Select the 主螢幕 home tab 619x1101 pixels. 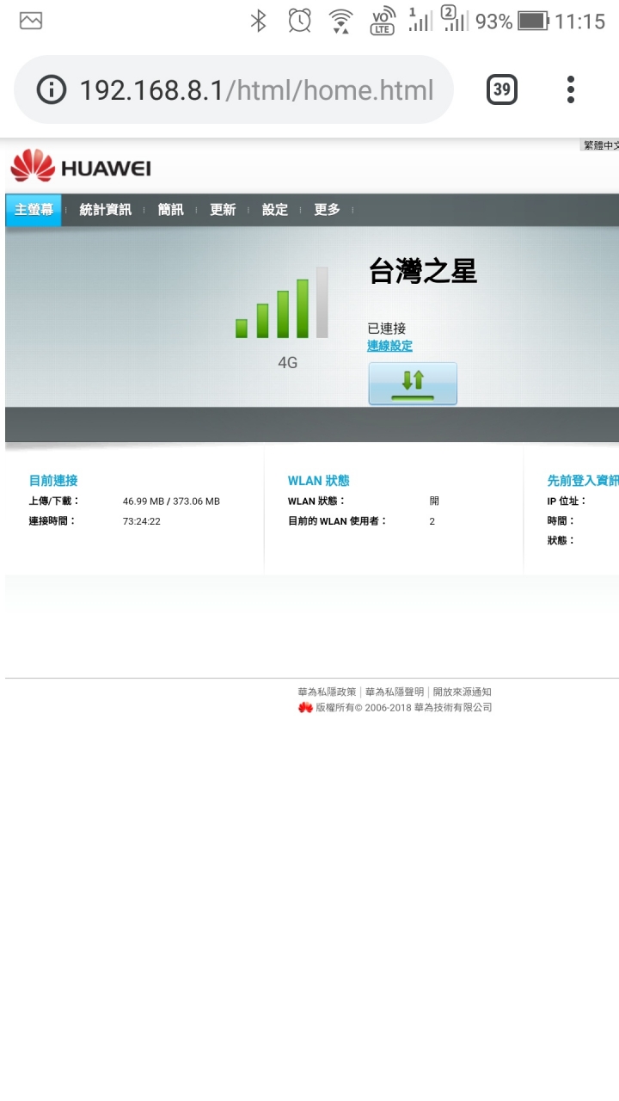[x=34, y=210]
